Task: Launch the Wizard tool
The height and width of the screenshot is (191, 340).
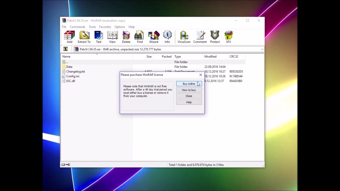Action: point(154,37)
